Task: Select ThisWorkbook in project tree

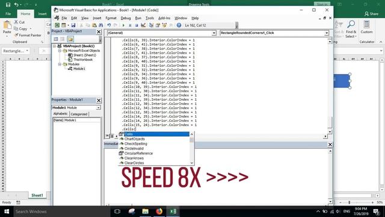Action: pos(83,60)
